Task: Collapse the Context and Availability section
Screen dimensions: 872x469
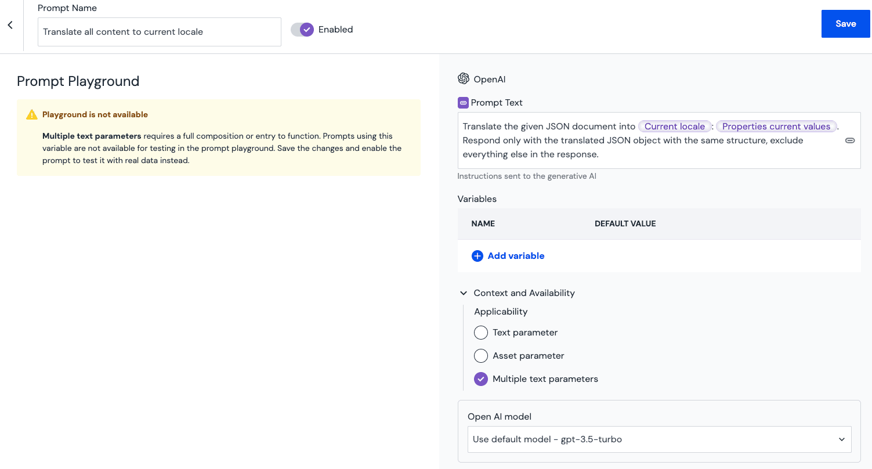Action: (x=464, y=293)
